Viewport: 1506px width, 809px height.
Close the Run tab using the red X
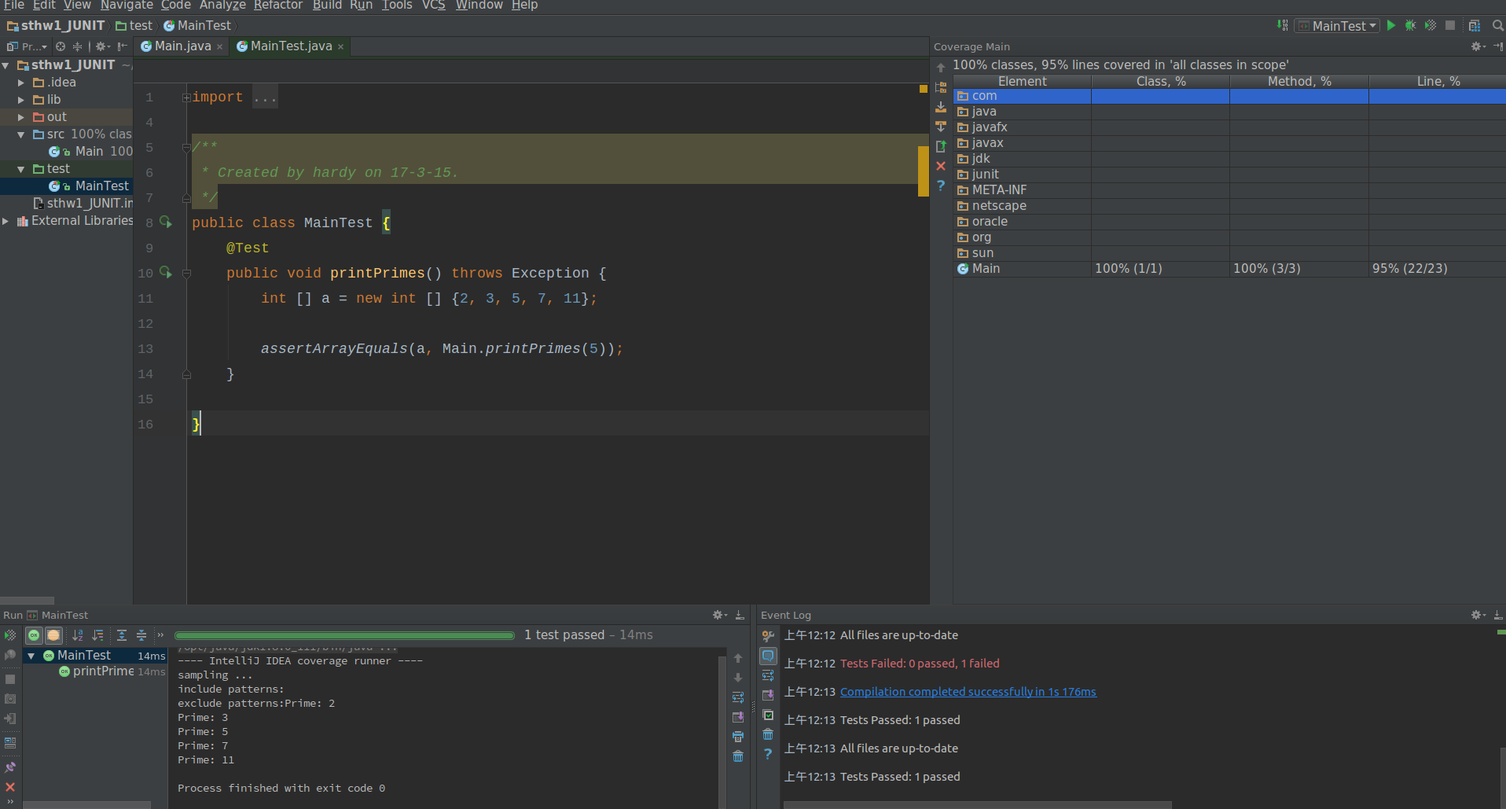coord(10,787)
